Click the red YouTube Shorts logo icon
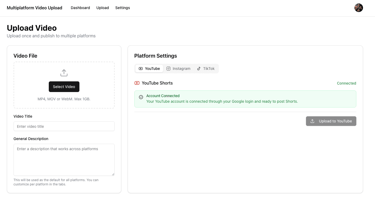This screenshot has width=375, height=199. (x=137, y=83)
